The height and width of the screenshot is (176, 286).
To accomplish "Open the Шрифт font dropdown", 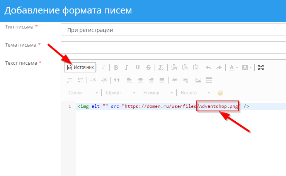I will pyautogui.click(x=119, y=93).
